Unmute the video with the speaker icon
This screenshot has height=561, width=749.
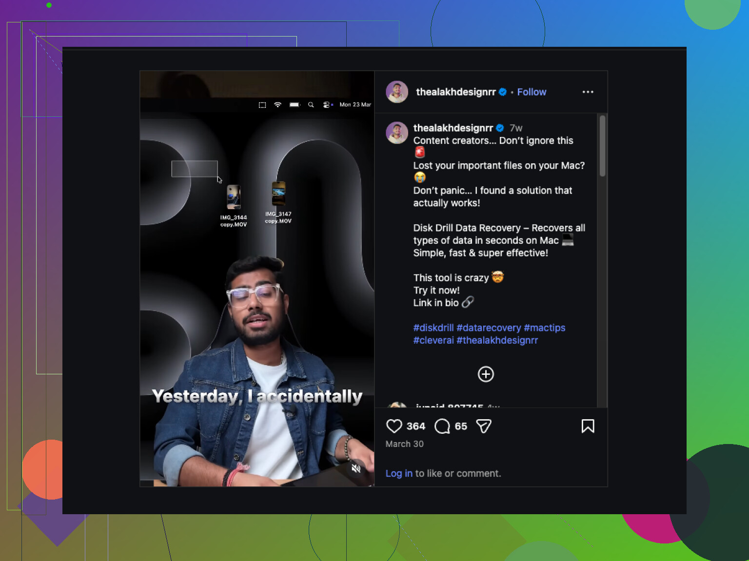click(x=356, y=468)
